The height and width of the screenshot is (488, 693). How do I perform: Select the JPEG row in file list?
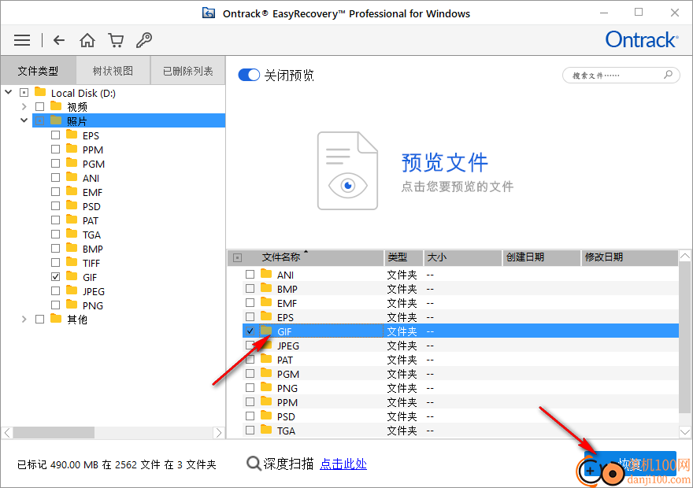(x=461, y=346)
